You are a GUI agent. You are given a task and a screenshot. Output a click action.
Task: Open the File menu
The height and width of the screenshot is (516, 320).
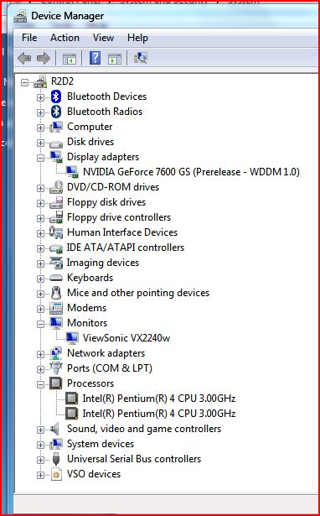pyautogui.click(x=29, y=38)
